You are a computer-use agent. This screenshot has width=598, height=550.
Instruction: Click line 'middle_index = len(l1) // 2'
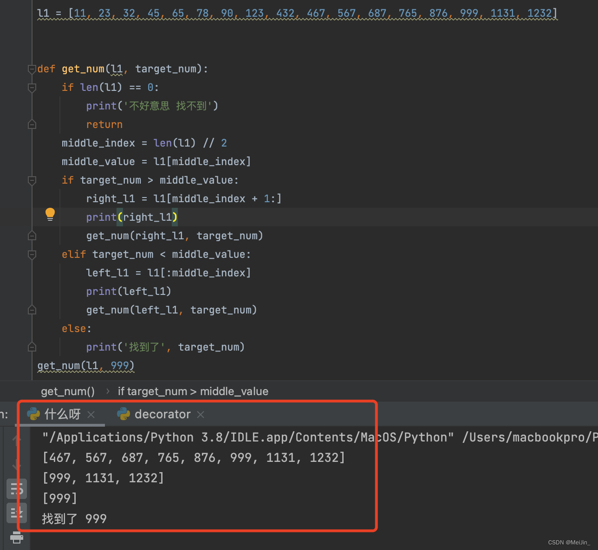pos(144,143)
